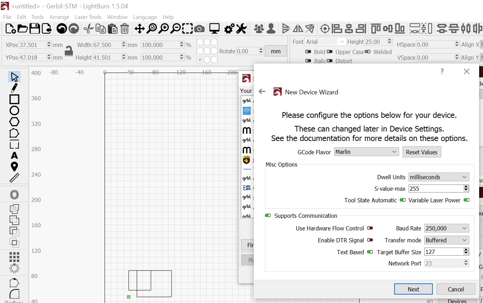Viewport: 483px width, 303px height.
Task: Click the Cut scissors icon
Action: 89,29
